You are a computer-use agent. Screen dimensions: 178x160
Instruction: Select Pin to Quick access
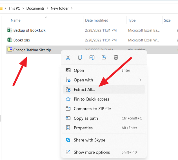(104, 99)
